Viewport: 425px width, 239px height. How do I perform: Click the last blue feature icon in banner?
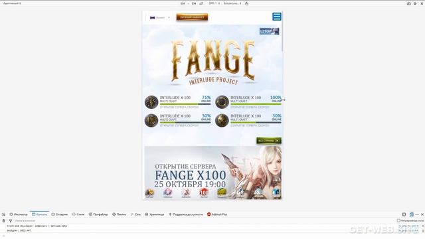coord(276,193)
